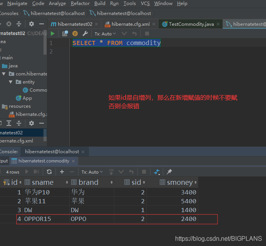Click the Project panel vertical scrollbar
The image size is (266, 246).
[x=45, y=42]
